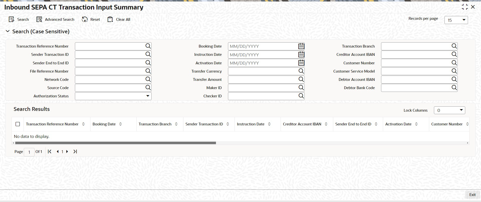Open Lock Columns dropdown

point(449,110)
